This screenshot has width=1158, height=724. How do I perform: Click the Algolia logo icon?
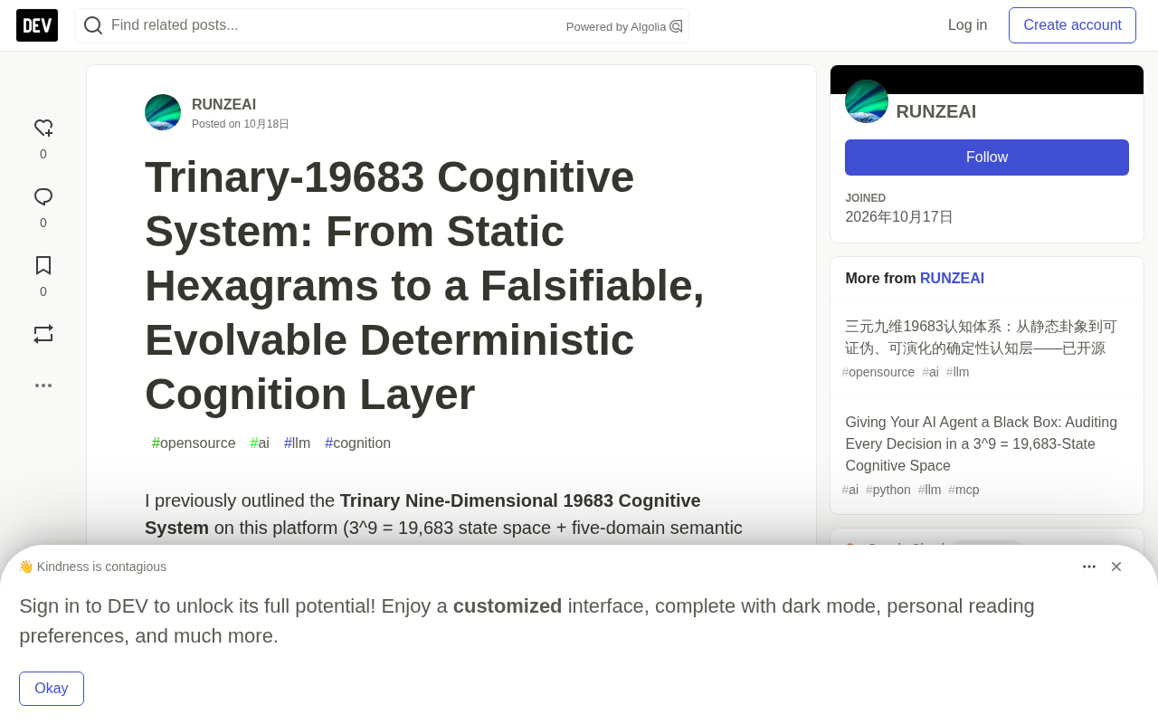(676, 26)
